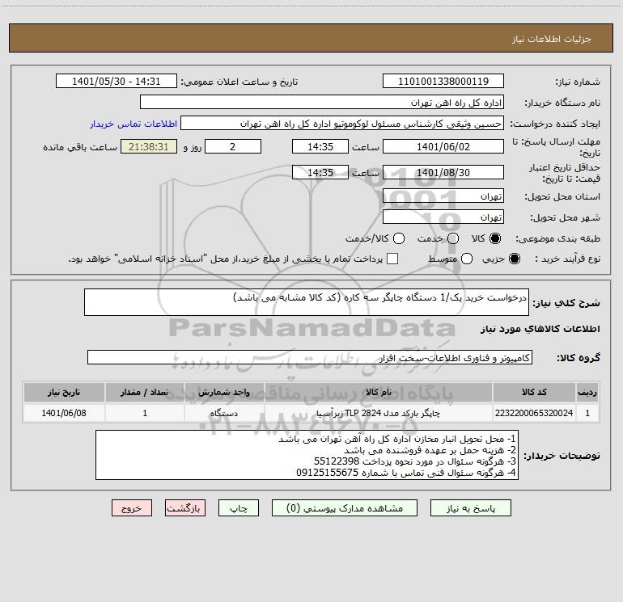The image size is (623, 602).
Task: Click the announcement date field 1401/05/30 - 14:31
Action: click(x=116, y=81)
